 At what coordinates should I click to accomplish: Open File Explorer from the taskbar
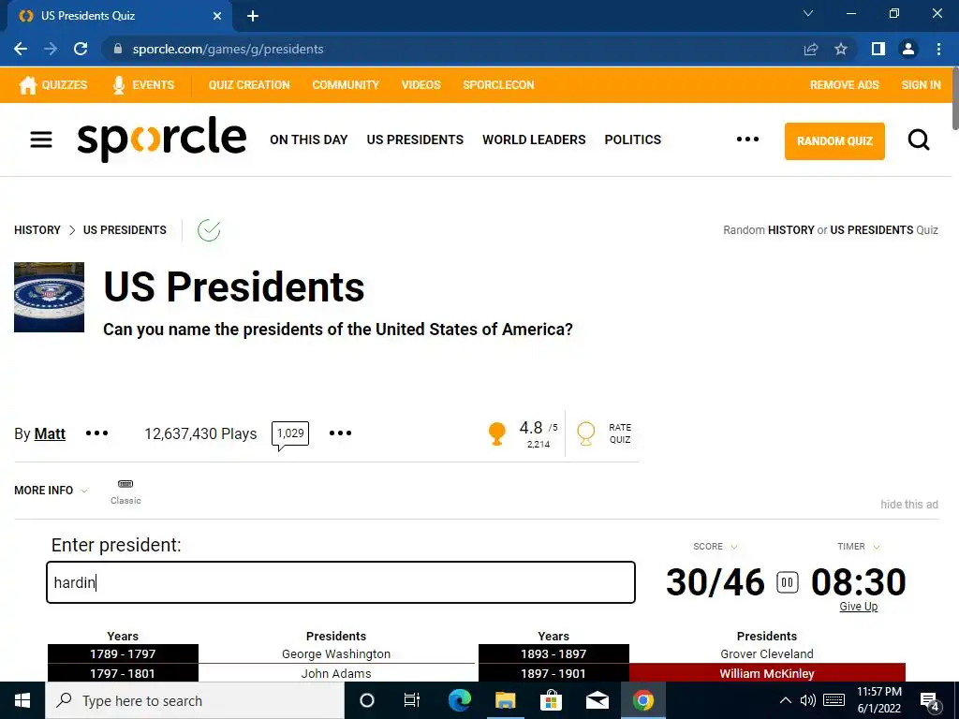click(505, 700)
